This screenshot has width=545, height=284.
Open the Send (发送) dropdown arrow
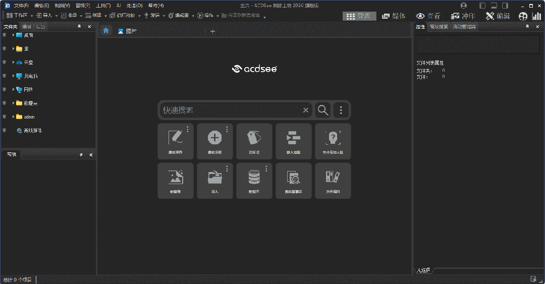coord(163,16)
